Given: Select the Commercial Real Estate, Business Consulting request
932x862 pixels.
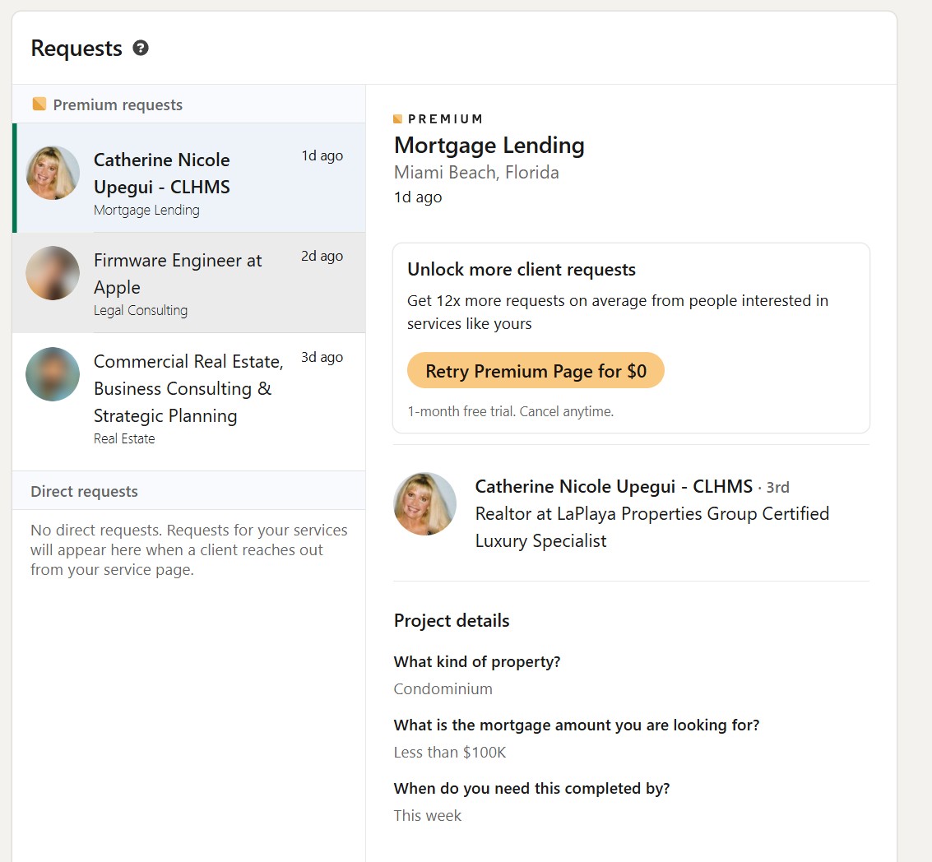Looking at the screenshot, I should 189,402.
